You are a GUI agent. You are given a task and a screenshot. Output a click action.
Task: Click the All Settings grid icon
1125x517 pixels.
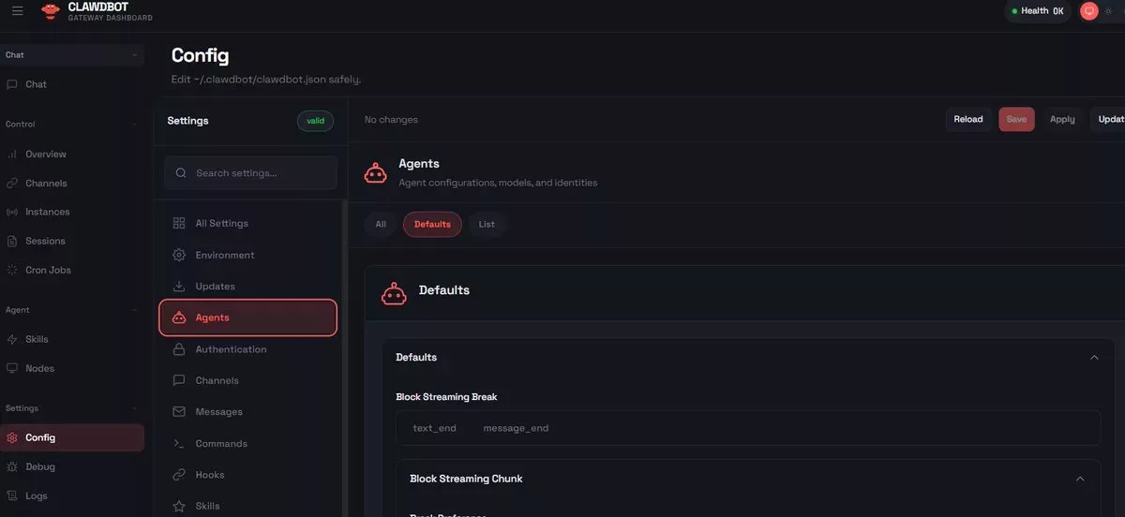click(x=179, y=223)
